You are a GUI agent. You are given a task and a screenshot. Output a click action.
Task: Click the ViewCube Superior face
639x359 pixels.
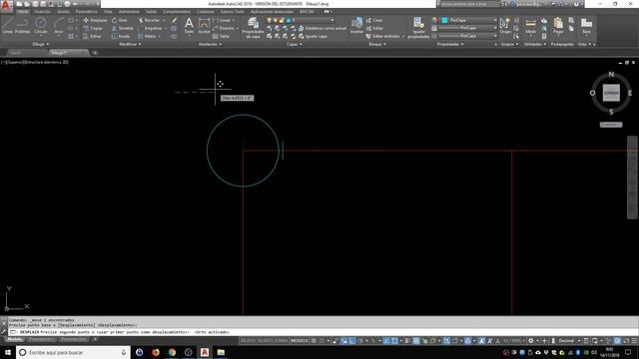(611, 93)
